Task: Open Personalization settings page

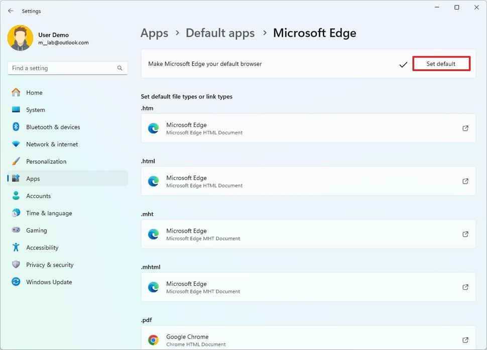Action: pyautogui.click(x=46, y=161)
